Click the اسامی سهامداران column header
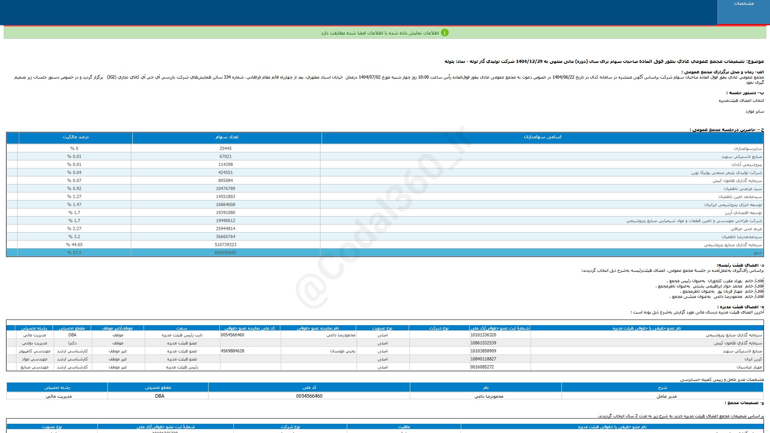This screenshot has width=770, height=433. click(542, 137)
